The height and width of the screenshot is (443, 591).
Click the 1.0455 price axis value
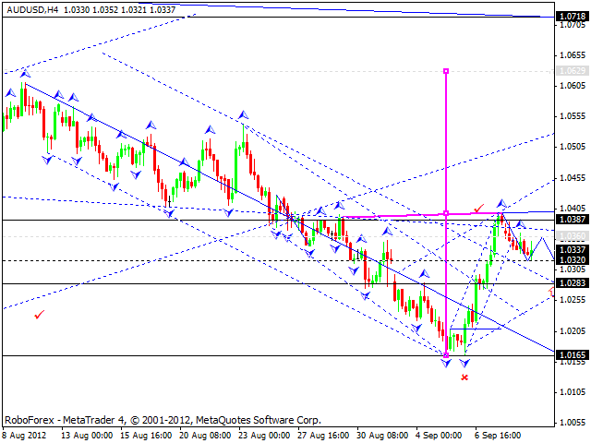(x=573, y=178)
